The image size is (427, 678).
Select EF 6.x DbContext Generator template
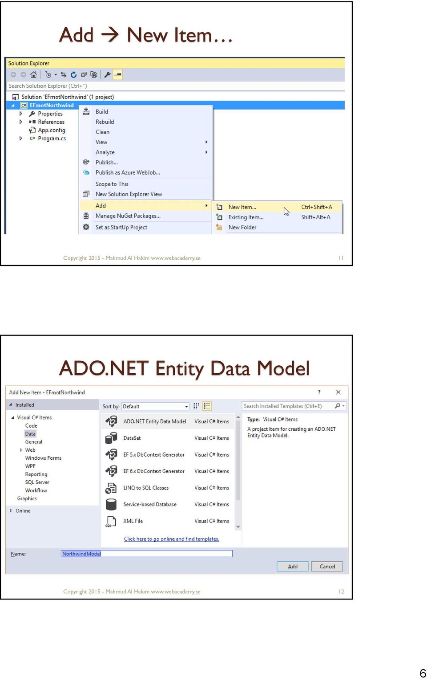pyautogui.click(x=168, y=471)
